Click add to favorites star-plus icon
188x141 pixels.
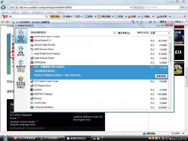[x=8, y=22]
